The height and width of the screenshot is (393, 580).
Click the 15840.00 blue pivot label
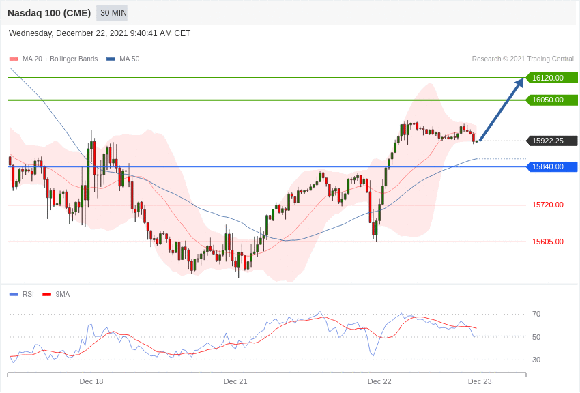(x=551, y=166)
